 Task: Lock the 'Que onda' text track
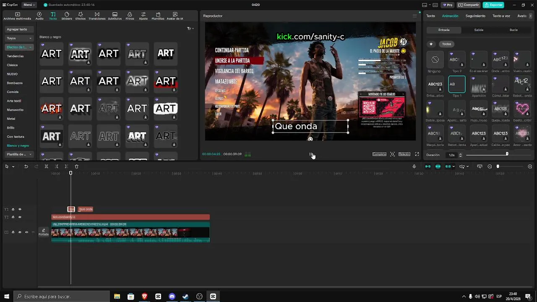click(x=13, y=209)
